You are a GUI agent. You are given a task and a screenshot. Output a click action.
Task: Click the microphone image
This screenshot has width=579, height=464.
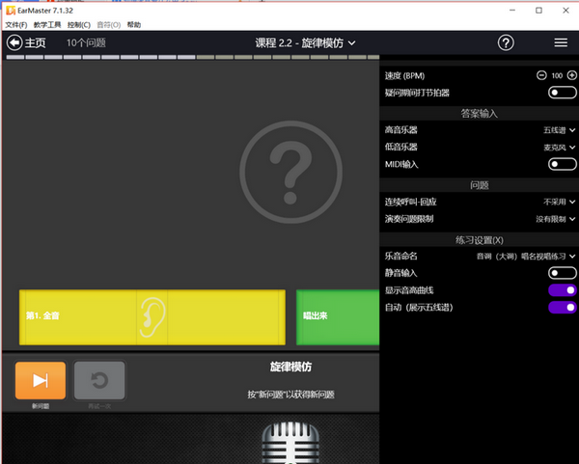click(290, 442)
